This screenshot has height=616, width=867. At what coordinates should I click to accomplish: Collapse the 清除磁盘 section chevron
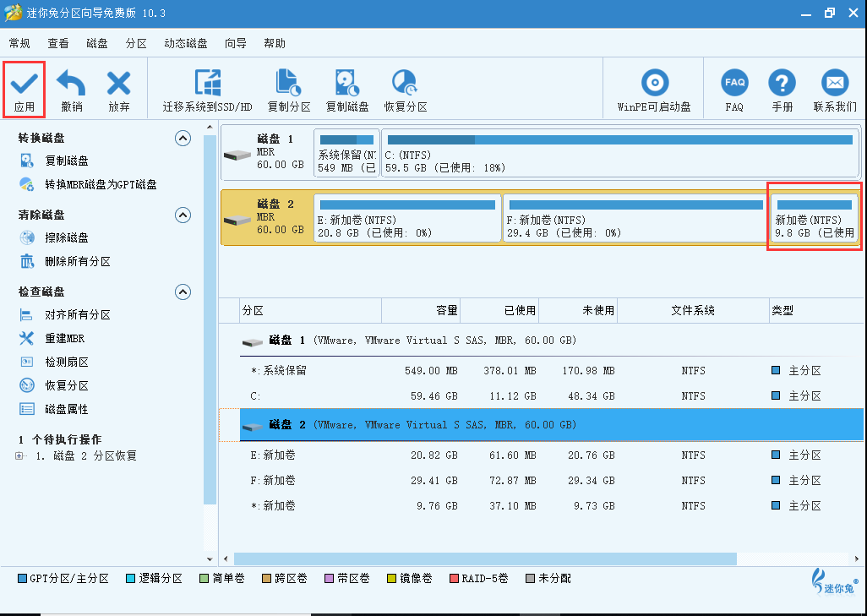coord(183,215)
